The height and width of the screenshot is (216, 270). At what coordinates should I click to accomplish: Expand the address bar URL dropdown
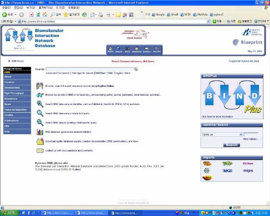pos(209,21)
